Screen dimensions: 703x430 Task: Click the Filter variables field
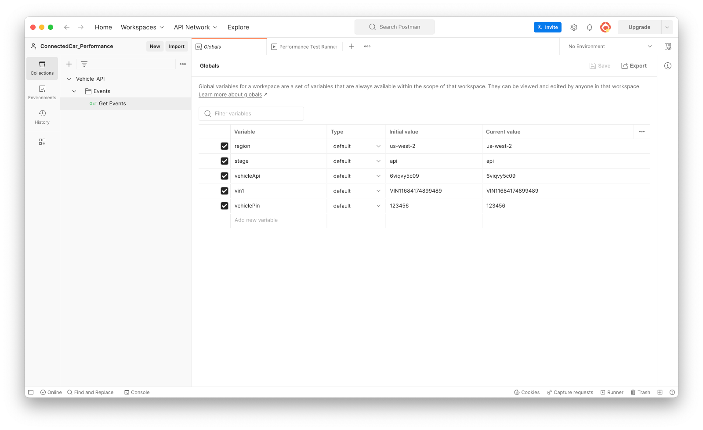(251, 114)
